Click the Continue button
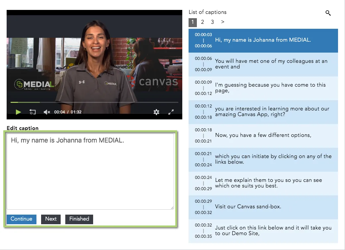Viewport: 345px width, 250px height. (x=22, y=219)
